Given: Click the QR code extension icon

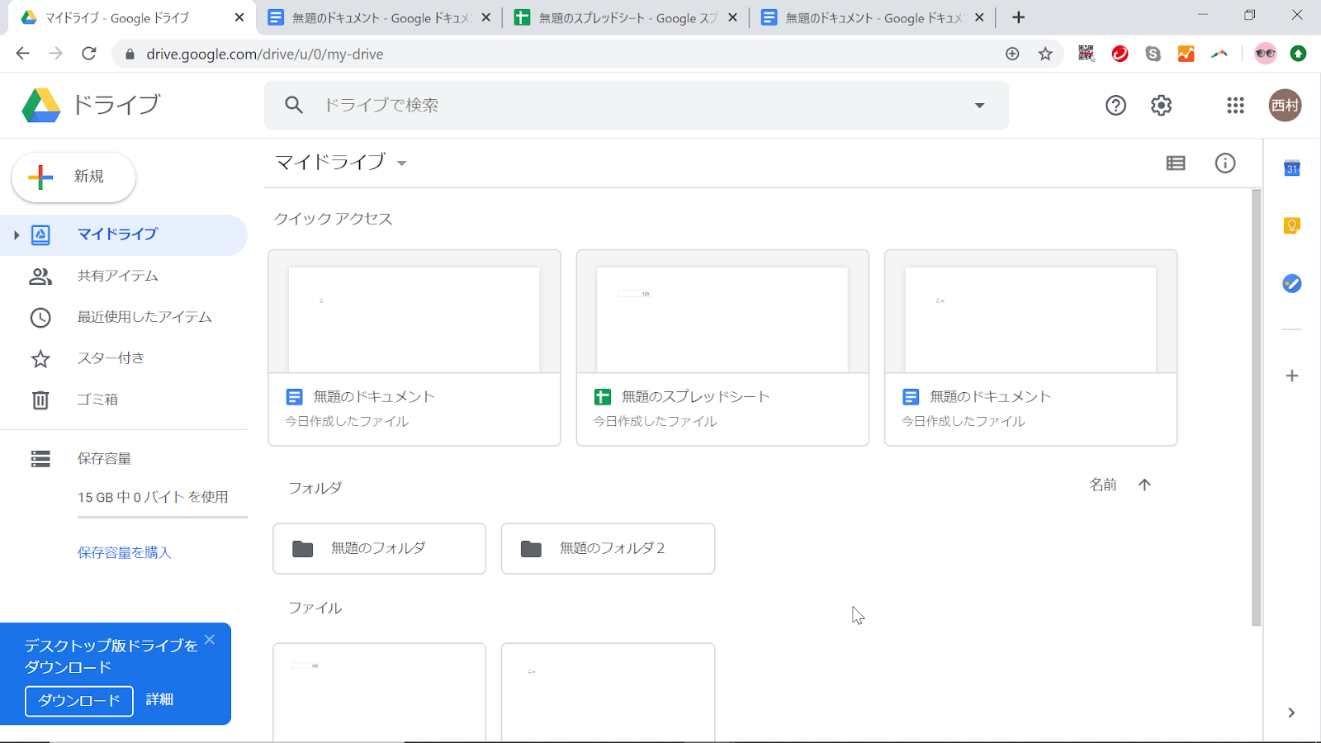Looking at the screenshot, I should pyautogui.click(x=1087, y=54).
